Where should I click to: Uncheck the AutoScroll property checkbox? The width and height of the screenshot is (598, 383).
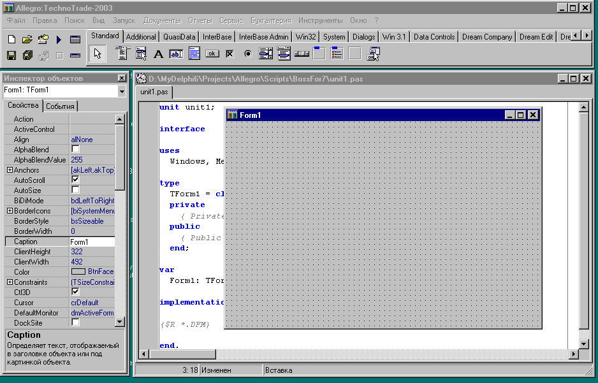[75, 180]
